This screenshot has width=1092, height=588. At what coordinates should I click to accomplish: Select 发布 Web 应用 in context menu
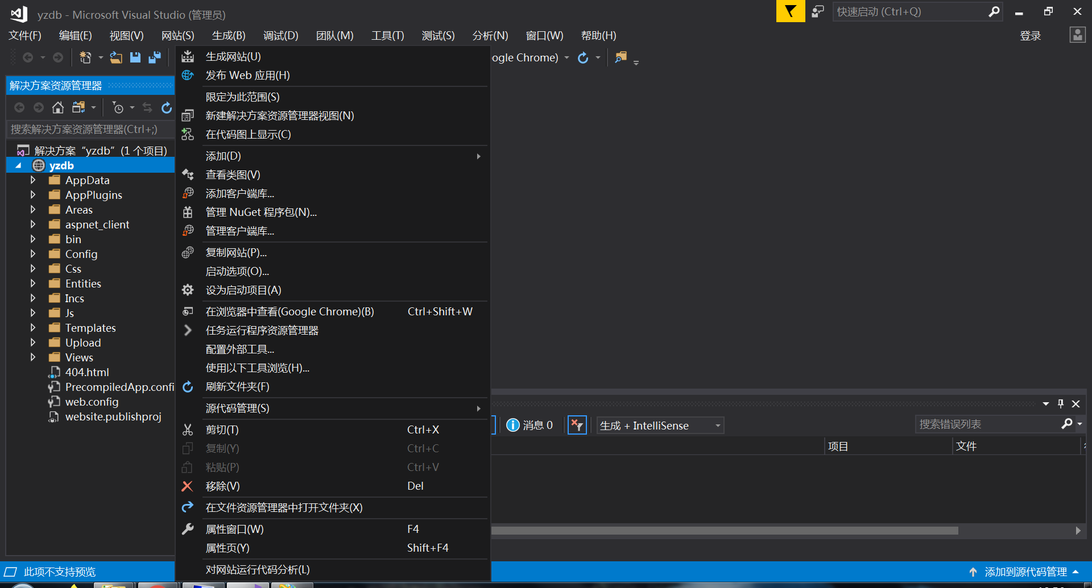(247, 76)
